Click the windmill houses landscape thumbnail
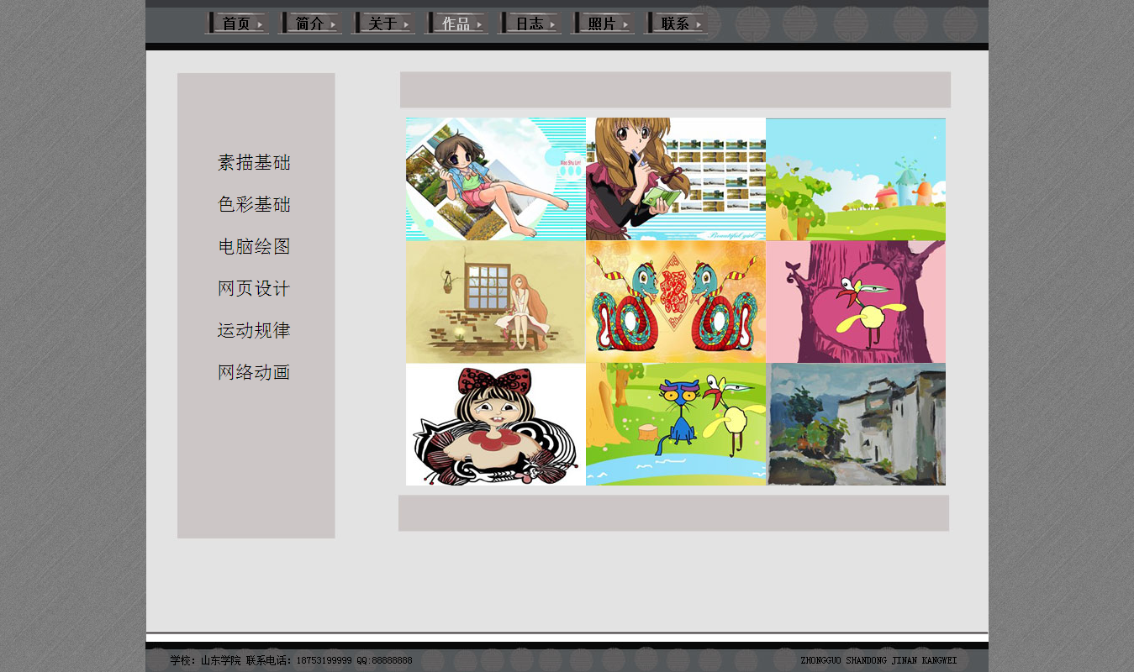The image size is (1134, 672). [856, 179]
